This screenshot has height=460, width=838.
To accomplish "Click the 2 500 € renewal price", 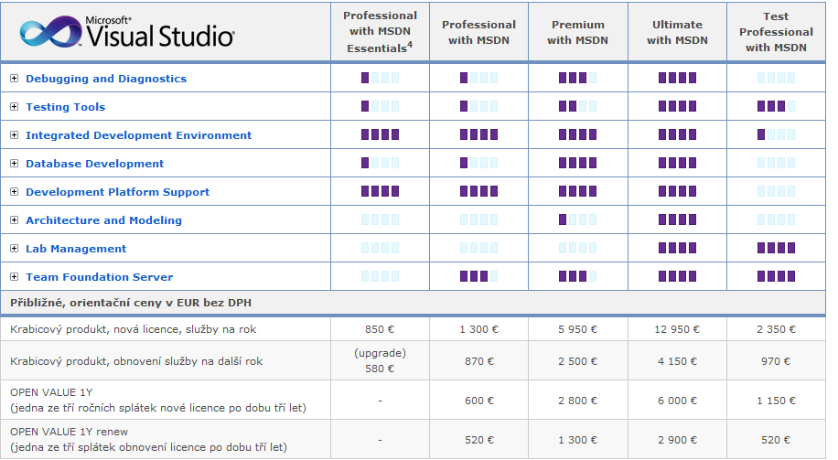I will (578, 362).
